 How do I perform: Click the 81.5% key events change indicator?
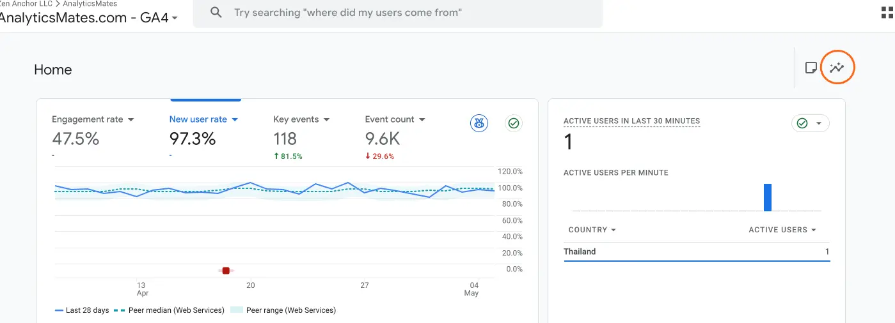tap(288, 156)
